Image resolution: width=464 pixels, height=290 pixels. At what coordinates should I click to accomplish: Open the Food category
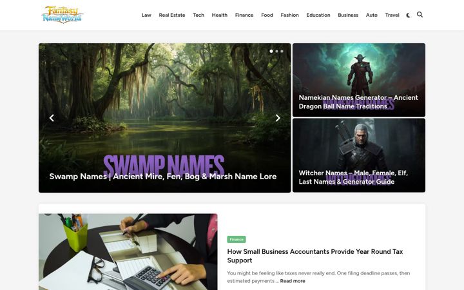pyautogui.click(x=267, y=15)
